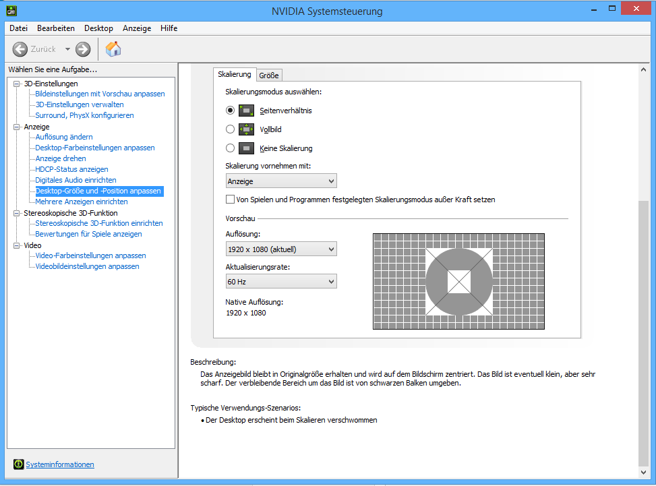Click the scaling preview test pattern
Image resolution: width=656 pixels, height=486 pixels.
coord(458,282)
